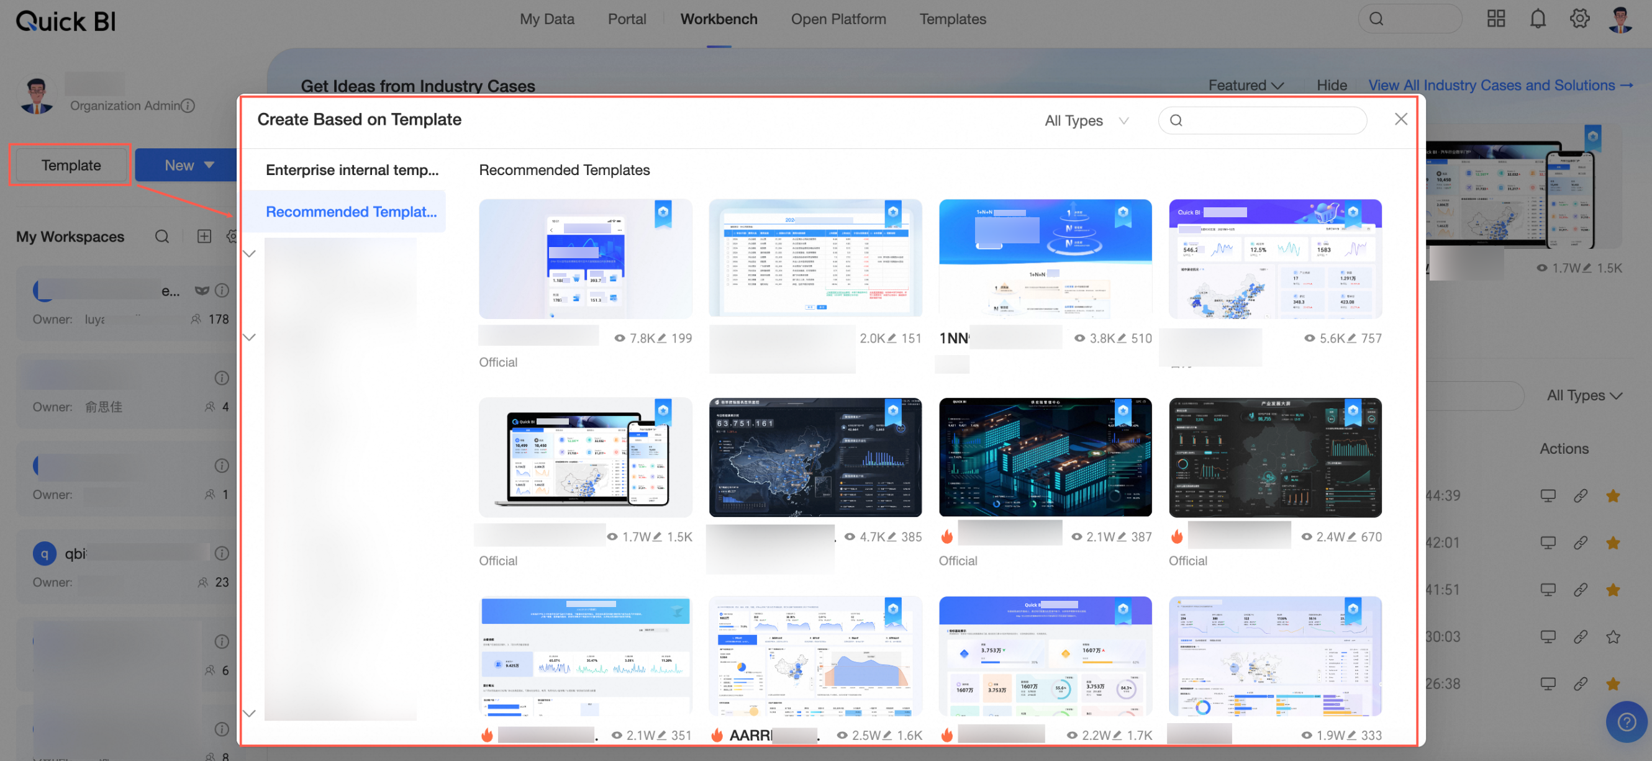This screenshot has height=761, width=1652.
Task: Open the AARR template thumbnail
Action: (x=815, y=657)
